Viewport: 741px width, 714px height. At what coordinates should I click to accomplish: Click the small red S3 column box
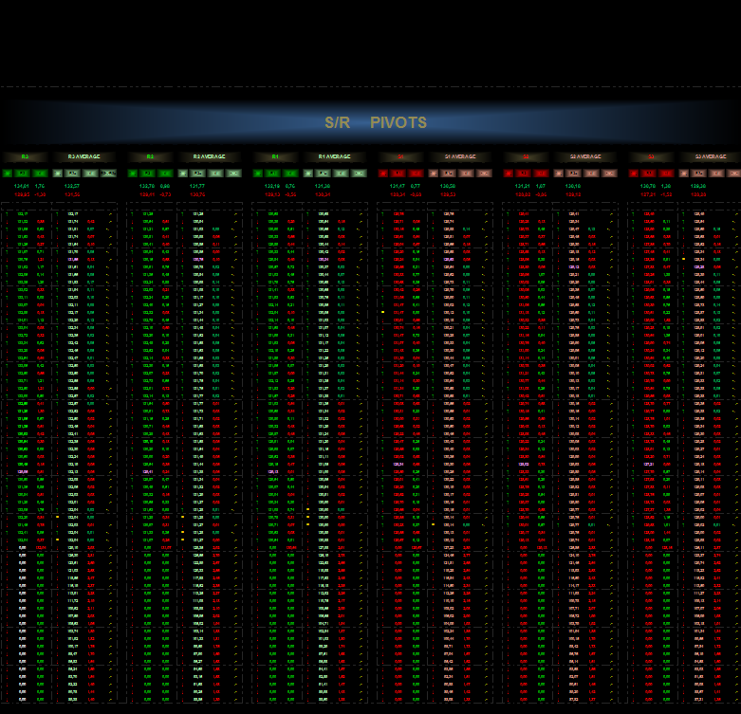click(x=648, y=174)
